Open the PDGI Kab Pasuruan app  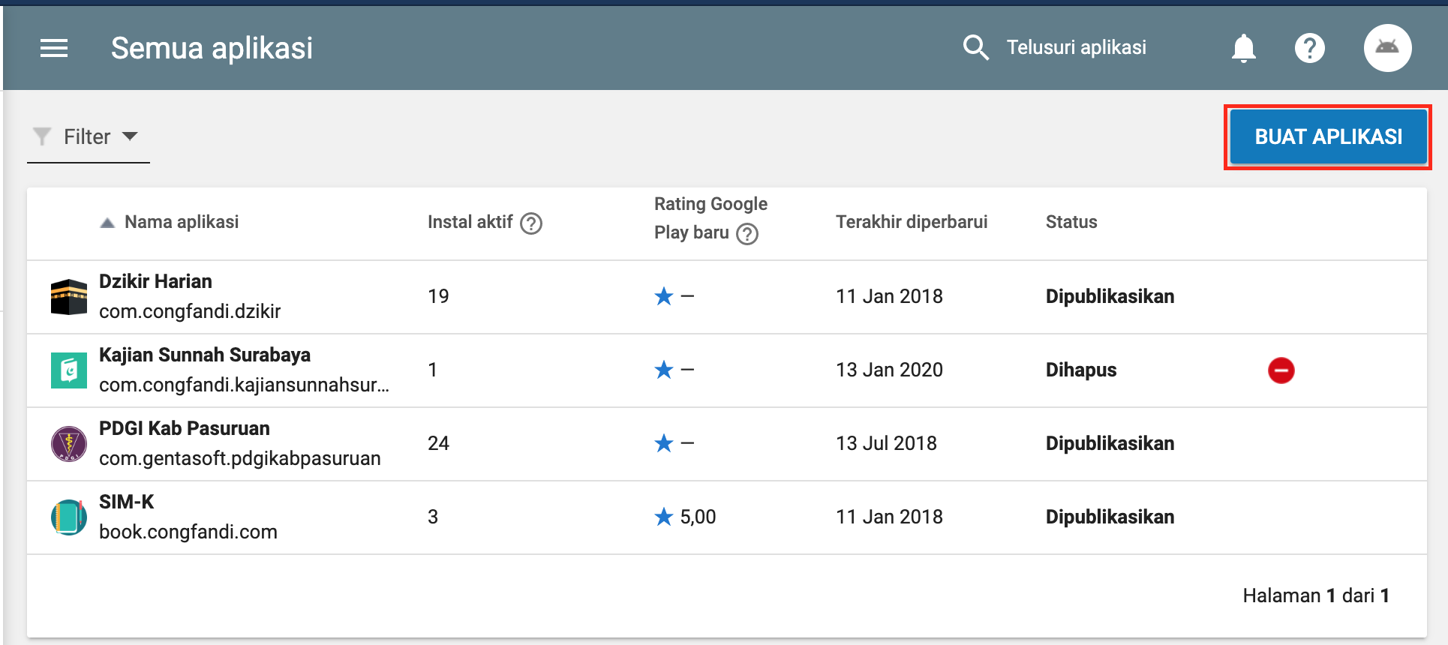tap(185, 428)
